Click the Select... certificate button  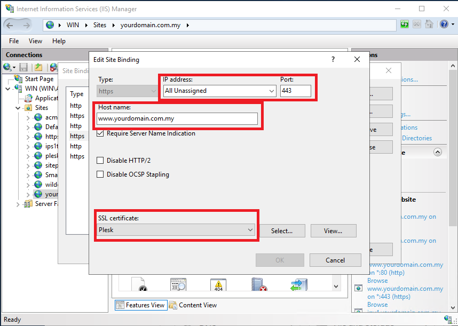pos(282,231)
